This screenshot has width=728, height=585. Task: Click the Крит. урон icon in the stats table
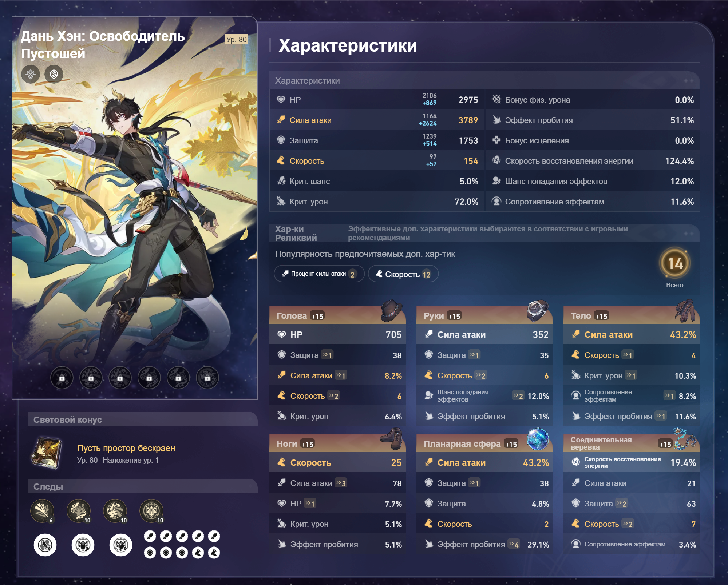tap(281, 202)
